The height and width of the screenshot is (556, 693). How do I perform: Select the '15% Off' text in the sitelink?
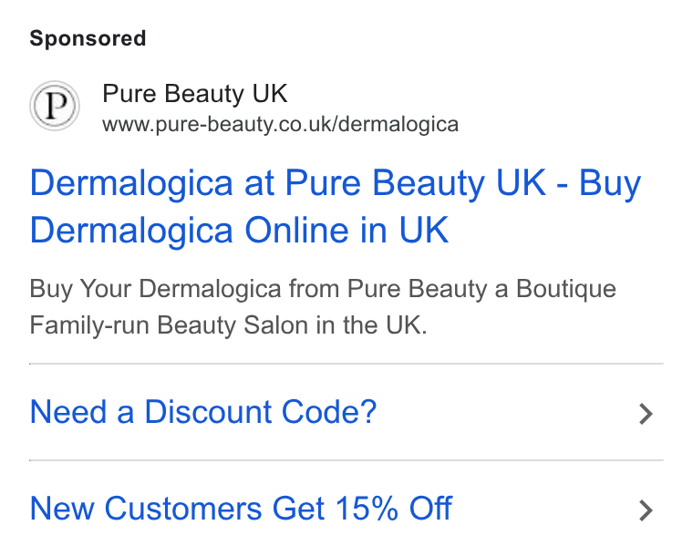pos(394,509)
